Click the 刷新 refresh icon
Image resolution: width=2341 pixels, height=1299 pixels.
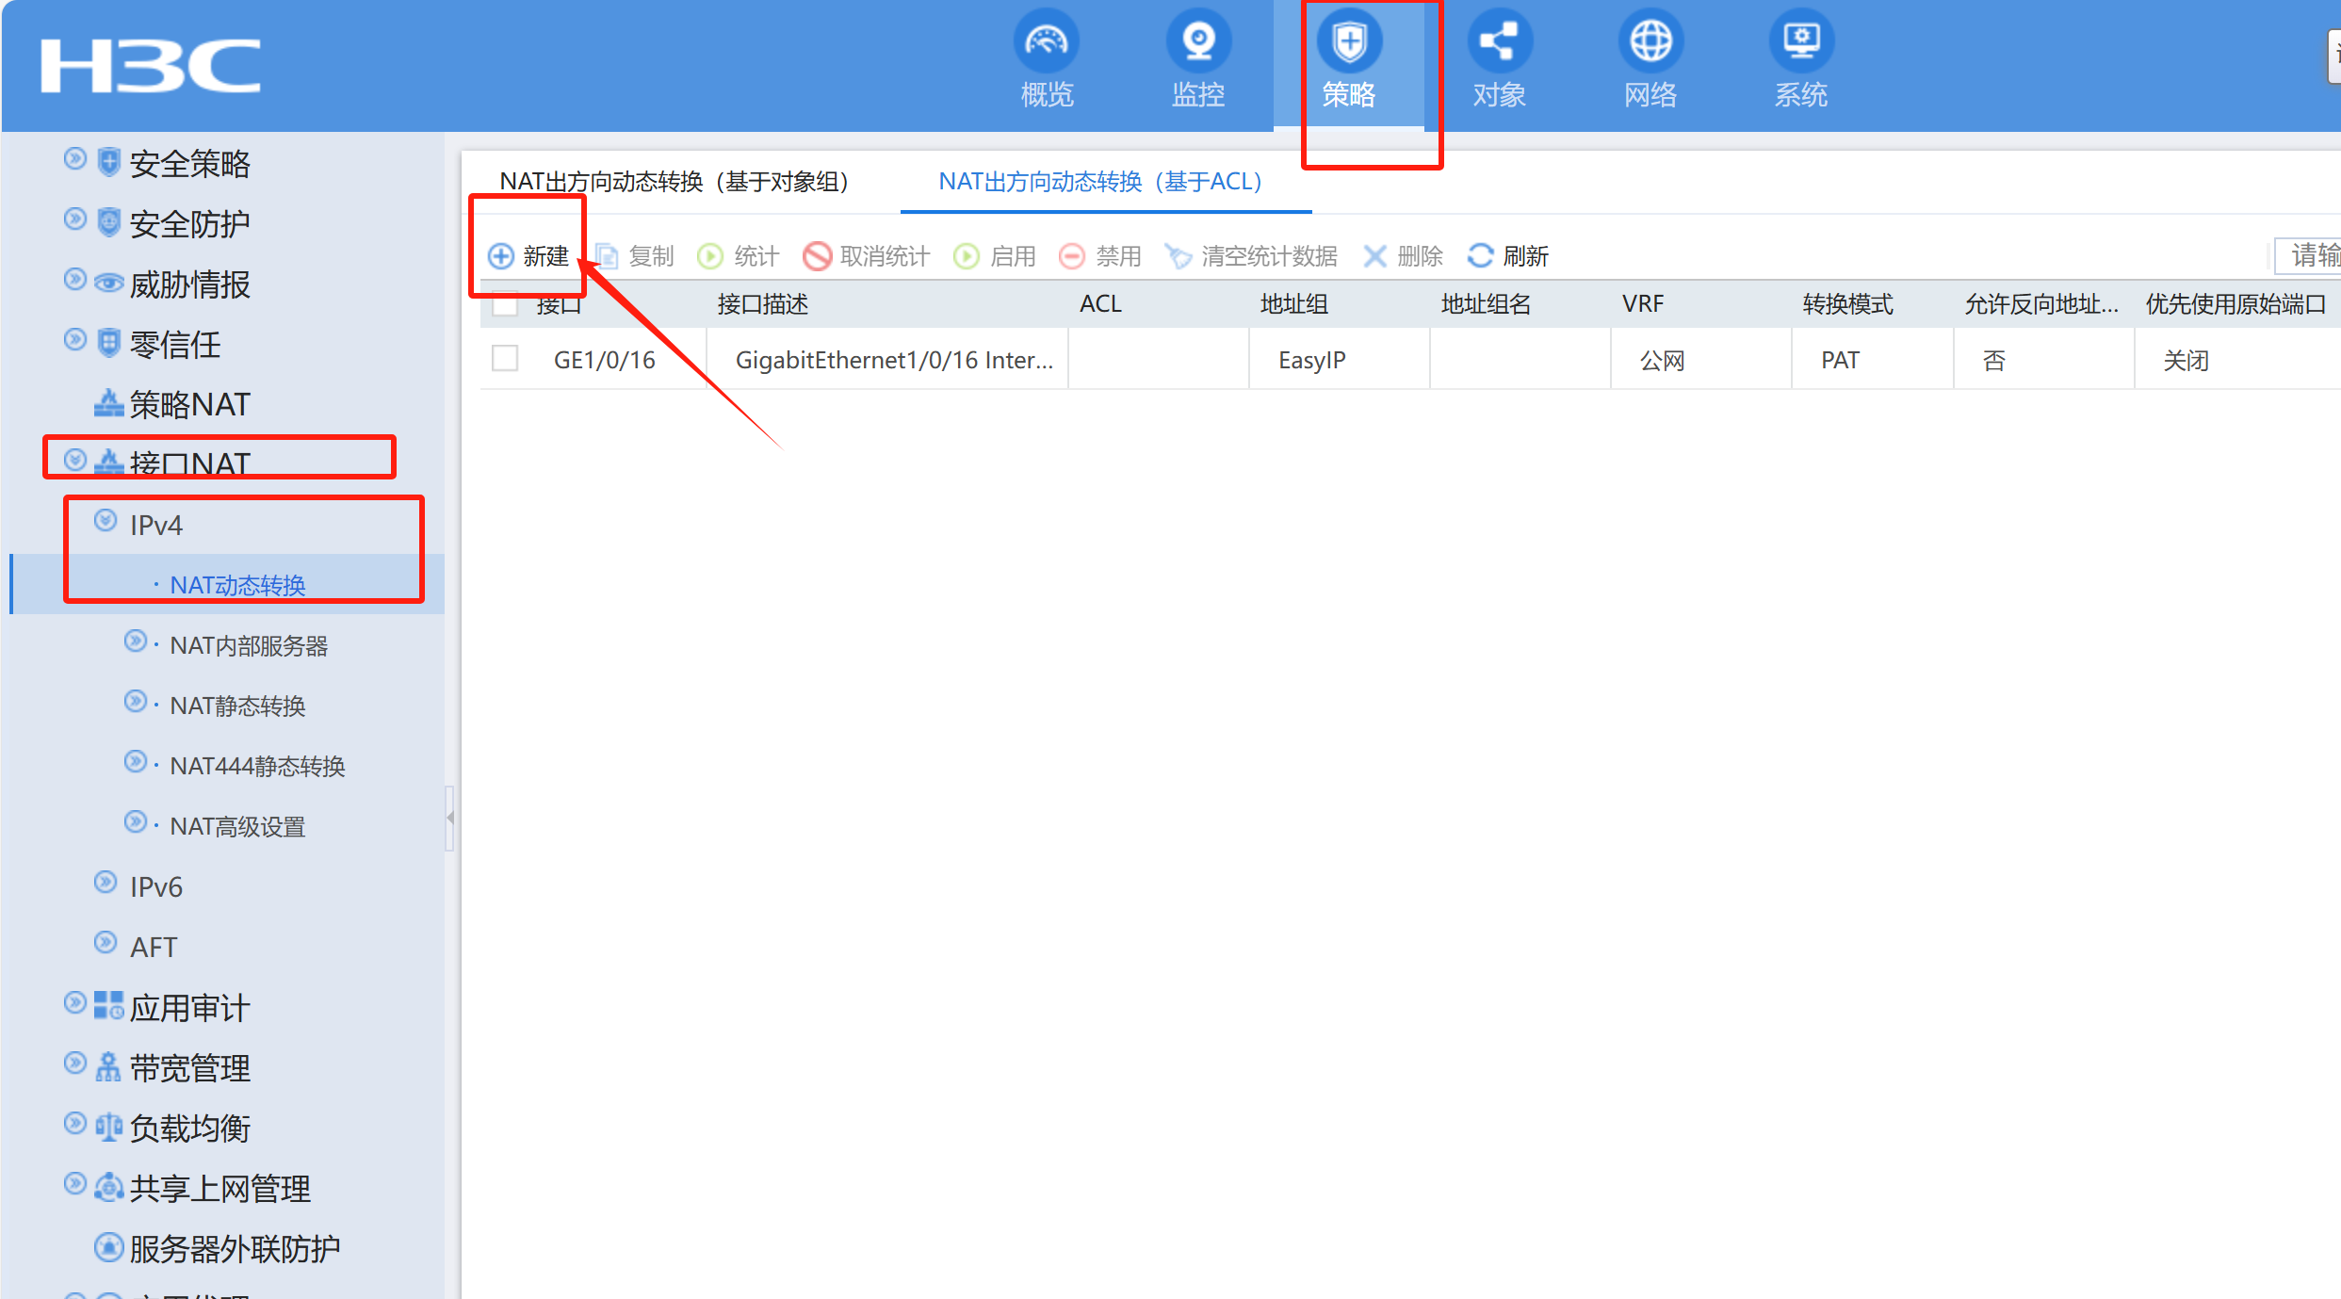pyautogui.click(x=1480, y=256)
